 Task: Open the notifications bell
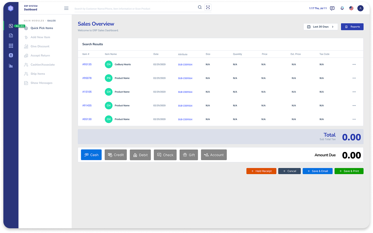(x=342, y=8)
